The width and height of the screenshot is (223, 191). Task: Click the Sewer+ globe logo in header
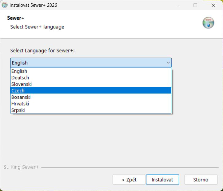[208, 23]
